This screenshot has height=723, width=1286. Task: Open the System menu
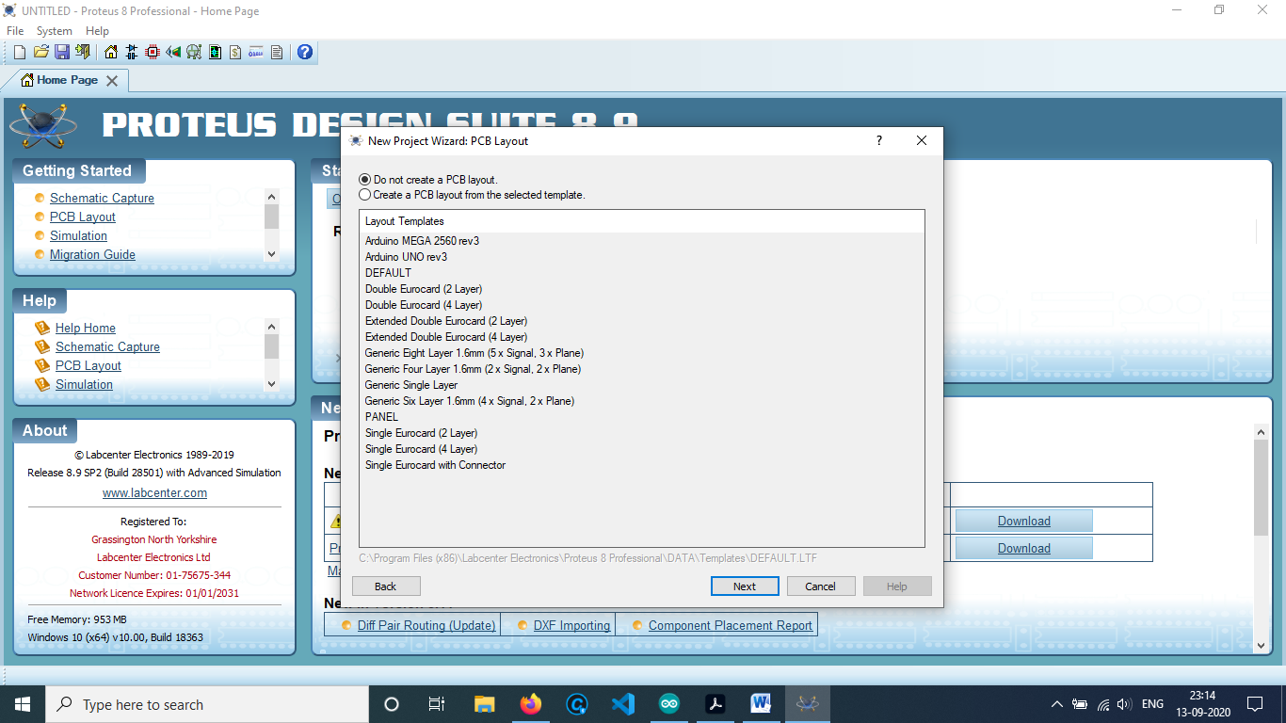(55, 31)
